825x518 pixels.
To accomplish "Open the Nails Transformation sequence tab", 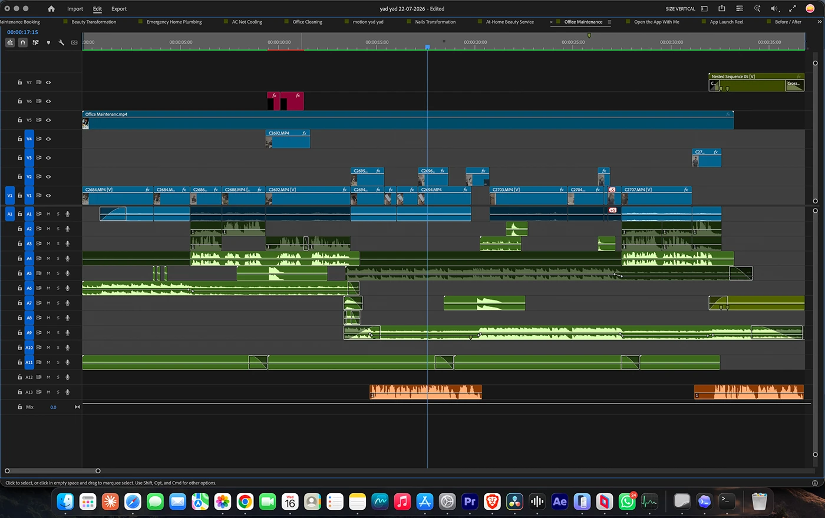I will point(435,22).
